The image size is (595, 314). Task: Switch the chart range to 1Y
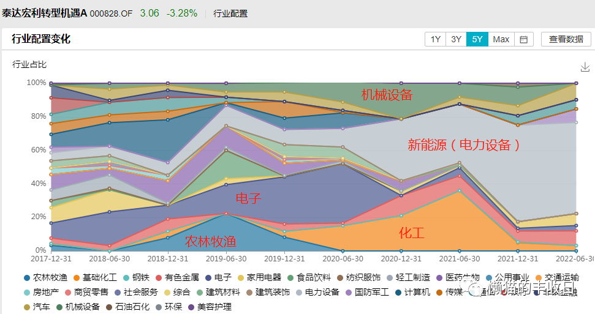435,39
